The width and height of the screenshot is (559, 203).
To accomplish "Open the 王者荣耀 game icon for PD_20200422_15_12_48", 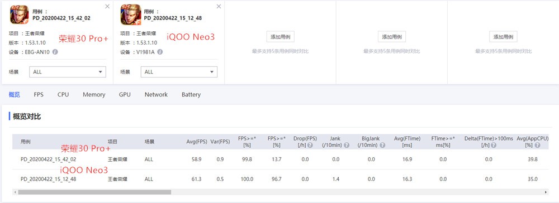I will (x=131, y=14).
